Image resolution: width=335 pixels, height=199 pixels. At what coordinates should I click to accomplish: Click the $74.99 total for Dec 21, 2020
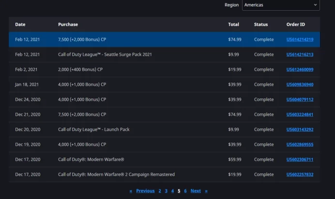(235, 114)
